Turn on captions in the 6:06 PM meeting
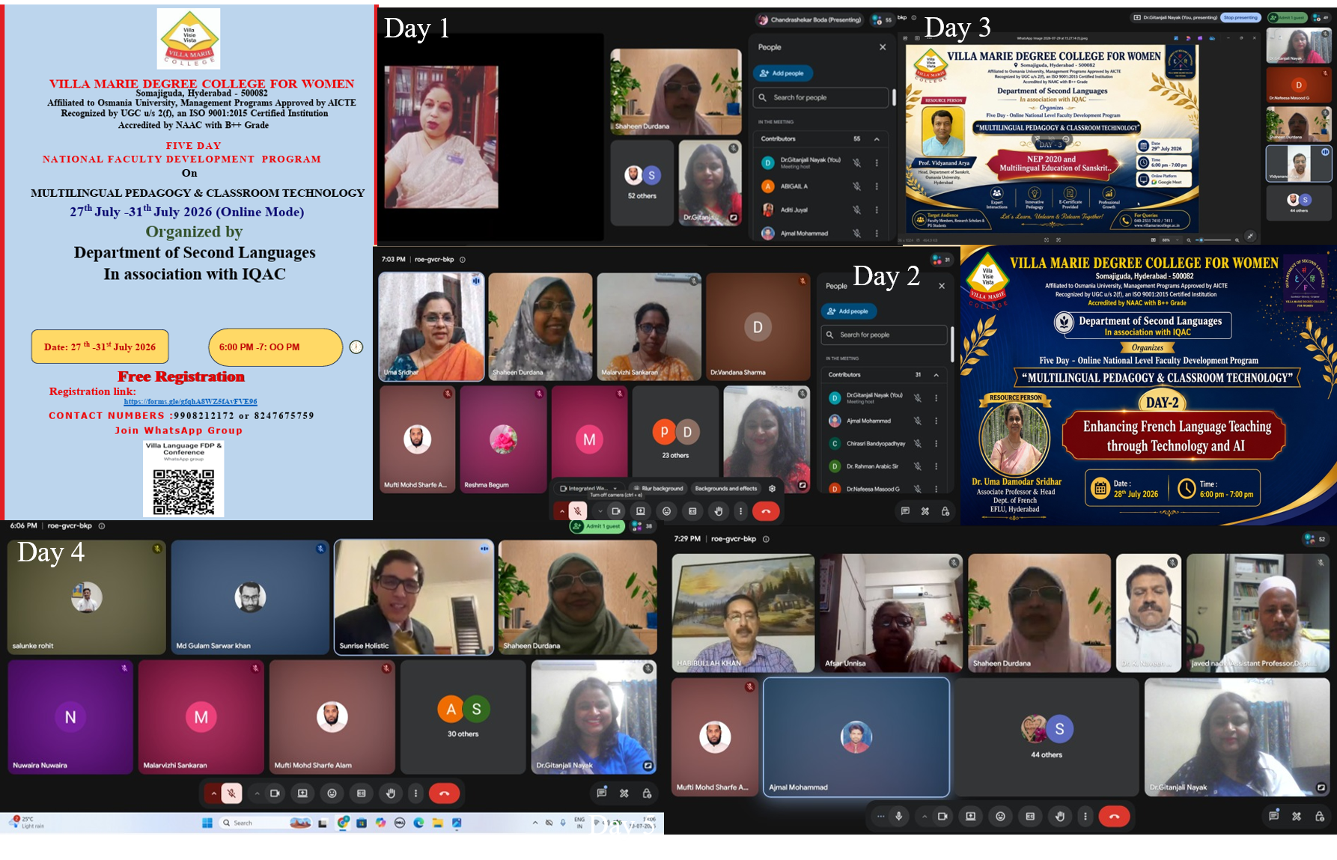The image size is (1337, 860). [x=362, y=793]
